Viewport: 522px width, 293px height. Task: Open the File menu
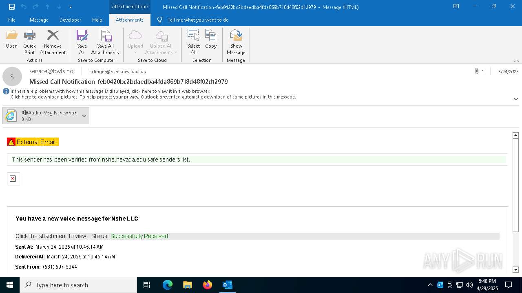tap(12, 20)
